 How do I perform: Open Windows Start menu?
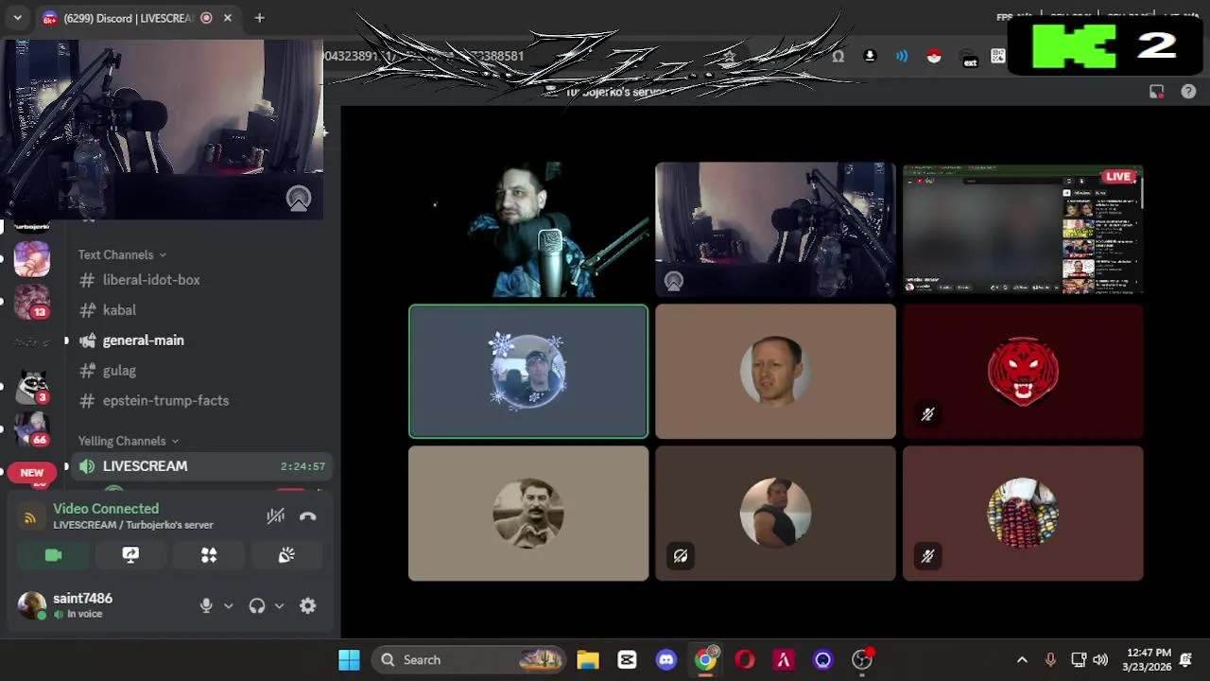pos(349,660)
